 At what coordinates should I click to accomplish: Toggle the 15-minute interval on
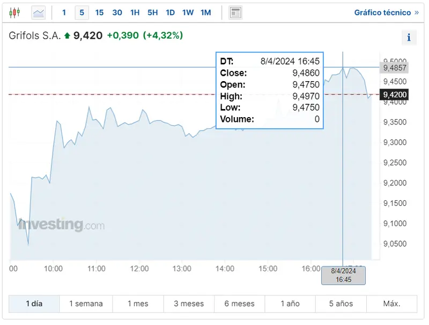tap(99, 12)
